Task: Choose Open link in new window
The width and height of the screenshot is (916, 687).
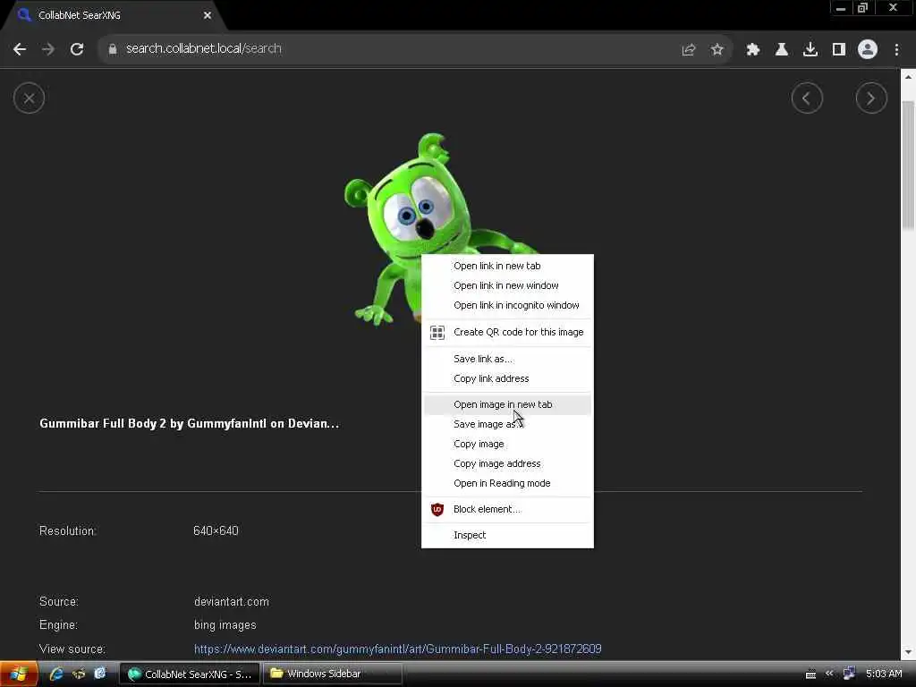Action: click(x=507, y=285)
